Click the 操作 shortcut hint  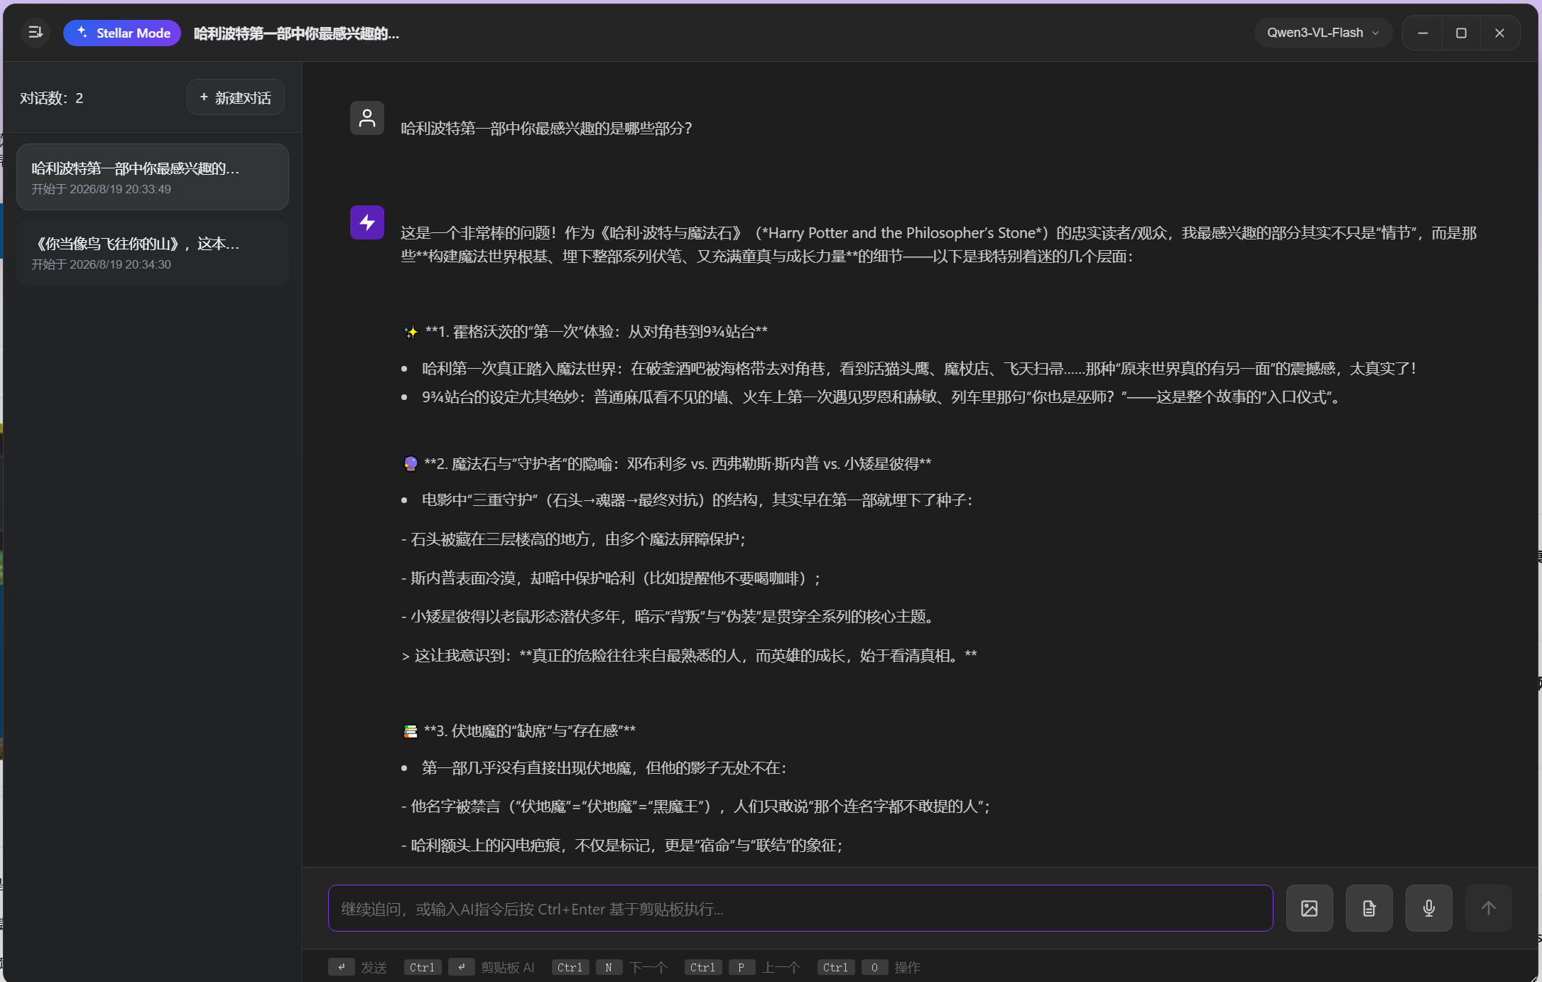pos(869,967)
